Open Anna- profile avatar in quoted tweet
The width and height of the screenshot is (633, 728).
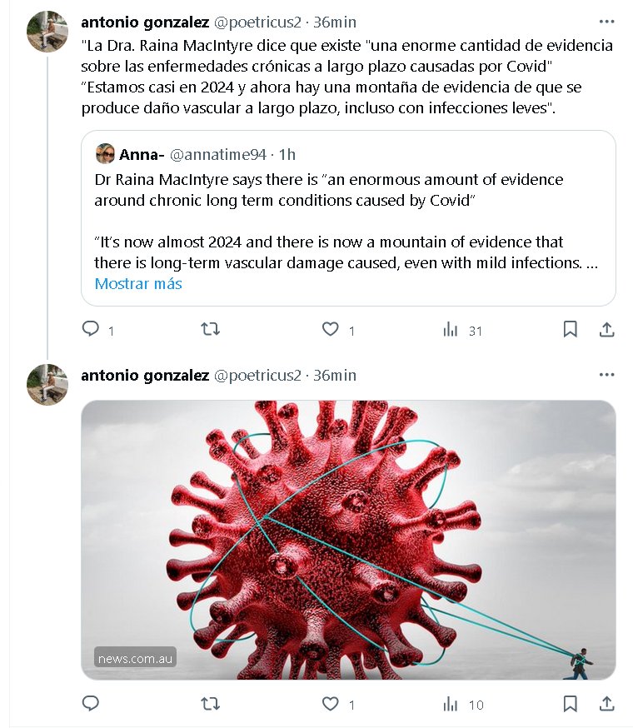pos(105,154)
